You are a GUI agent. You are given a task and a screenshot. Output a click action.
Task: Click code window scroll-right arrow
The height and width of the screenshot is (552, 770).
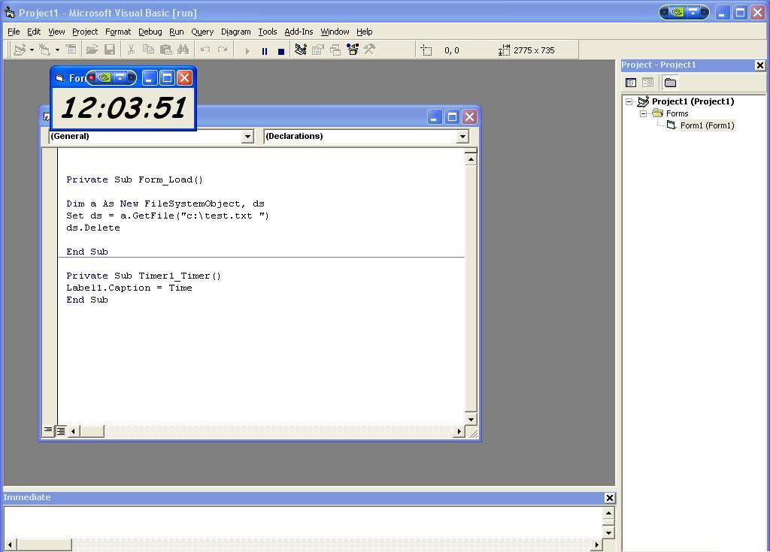coord(459,431)
